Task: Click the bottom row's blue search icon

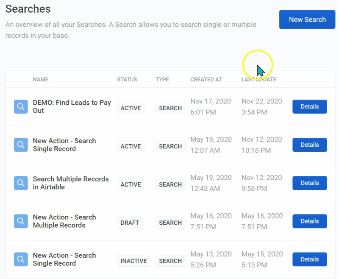Action: pos(21,259)
